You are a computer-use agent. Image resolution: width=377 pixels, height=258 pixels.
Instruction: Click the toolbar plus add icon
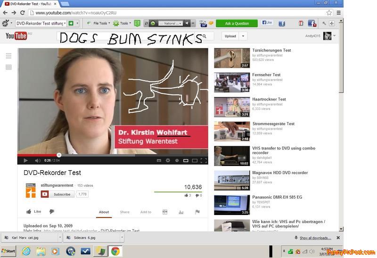pyautogui.click(x=332, y=23)
